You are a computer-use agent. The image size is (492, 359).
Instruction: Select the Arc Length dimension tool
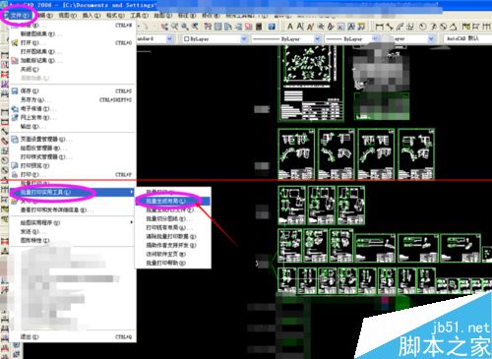pos(400,27)
